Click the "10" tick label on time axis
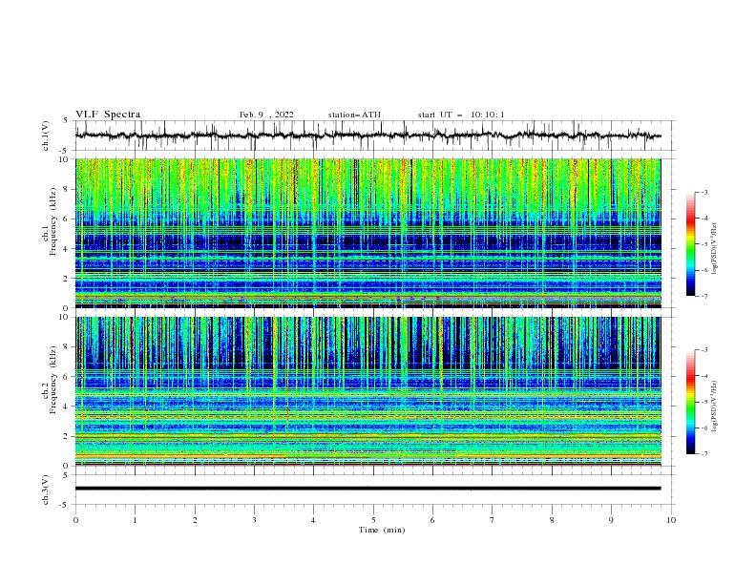The image size is (756, 584). point(671,520)
